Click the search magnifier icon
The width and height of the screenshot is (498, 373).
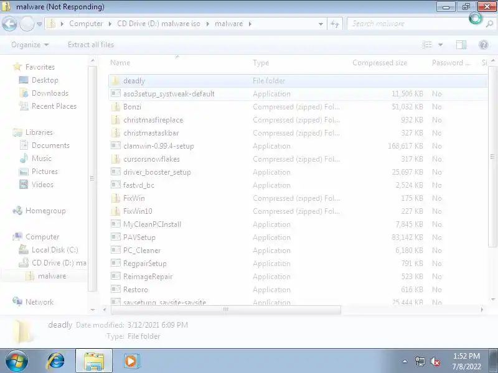coord(489,24)
